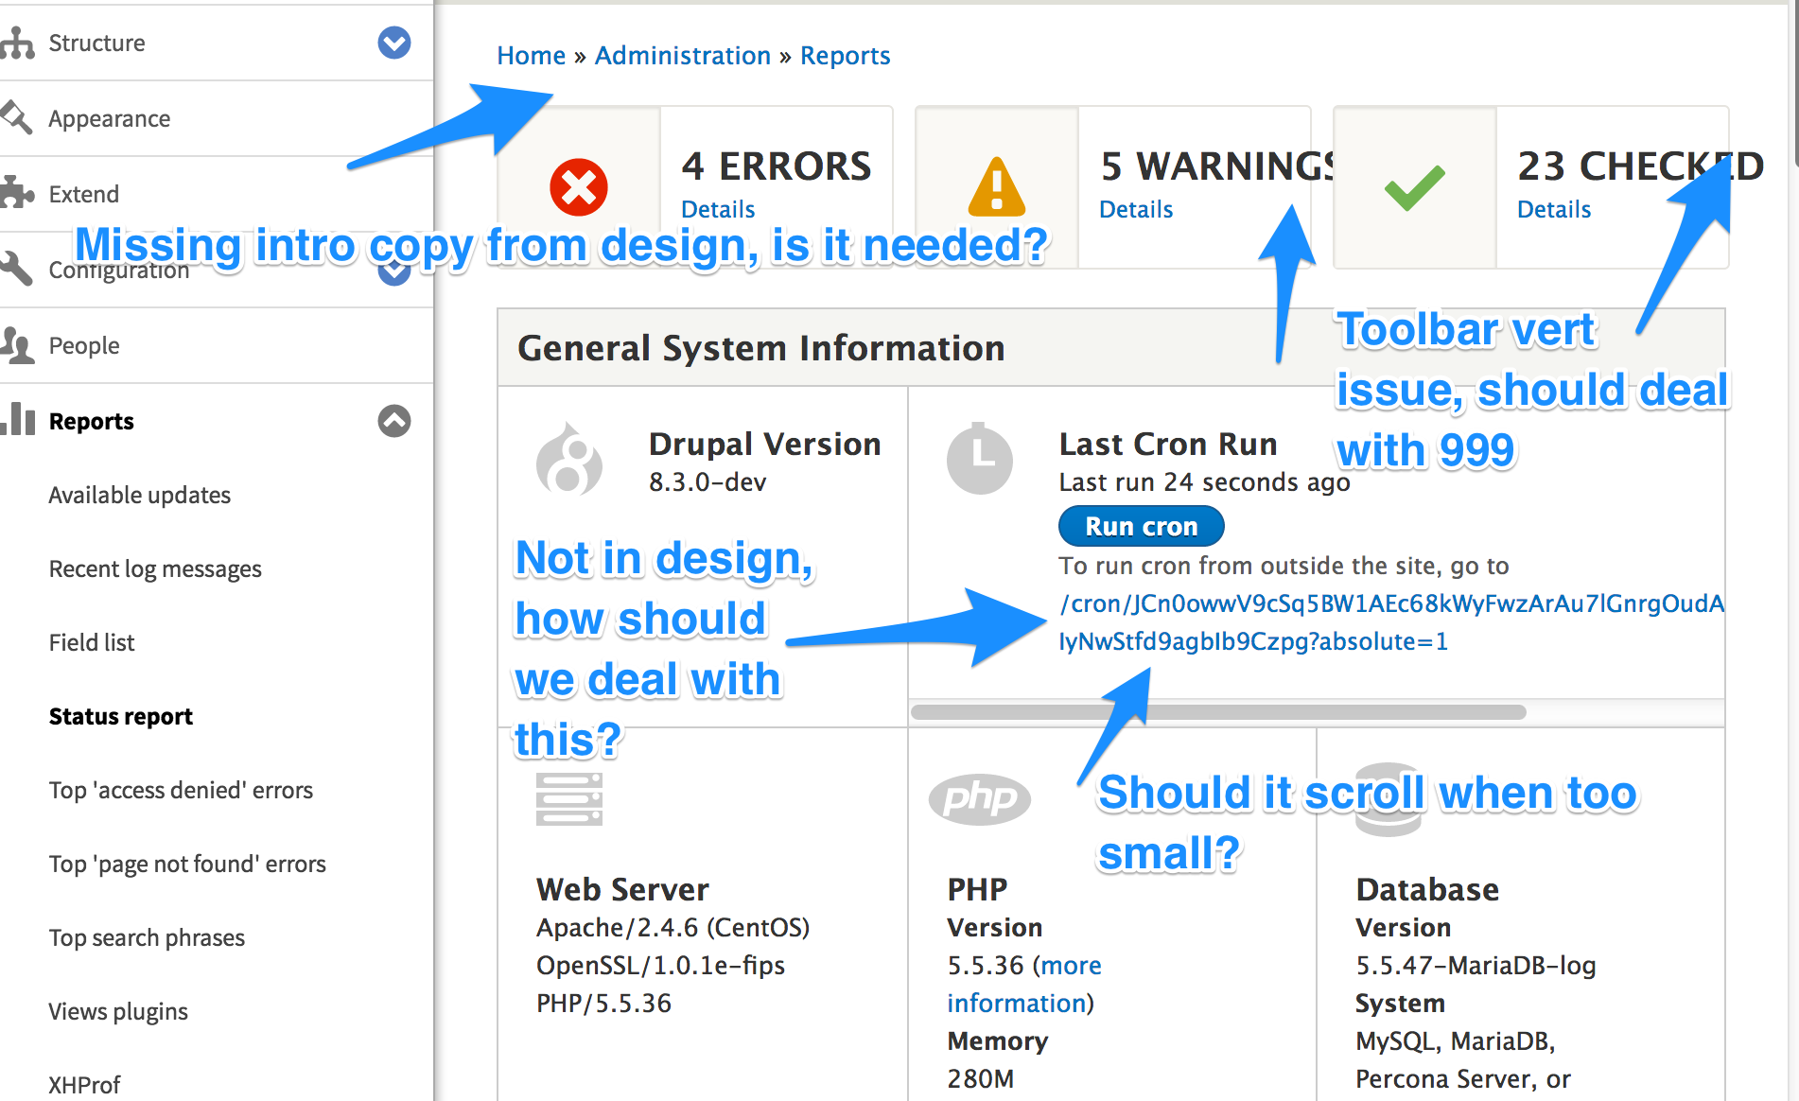The height and width of the screenshot is (1101, 1799).
Task: Click the OpenSSL/1.0.1e-fips text
Action: pos(660,965)
